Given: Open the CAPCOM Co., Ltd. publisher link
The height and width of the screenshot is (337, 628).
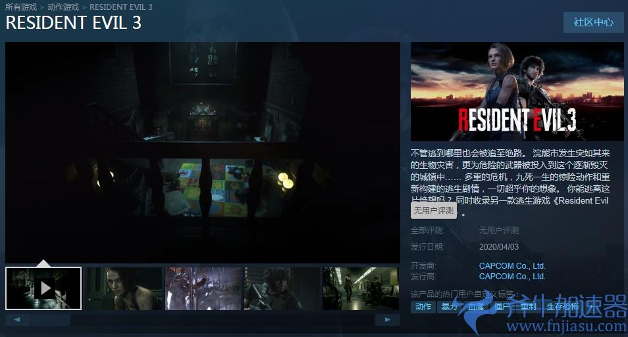Looking at the screenshot, I should (512, 277).
